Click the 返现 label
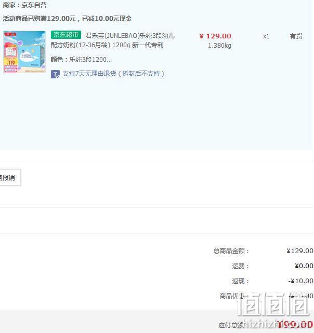The height and width of the screenshot is (333, 314). tap(240, 281)
